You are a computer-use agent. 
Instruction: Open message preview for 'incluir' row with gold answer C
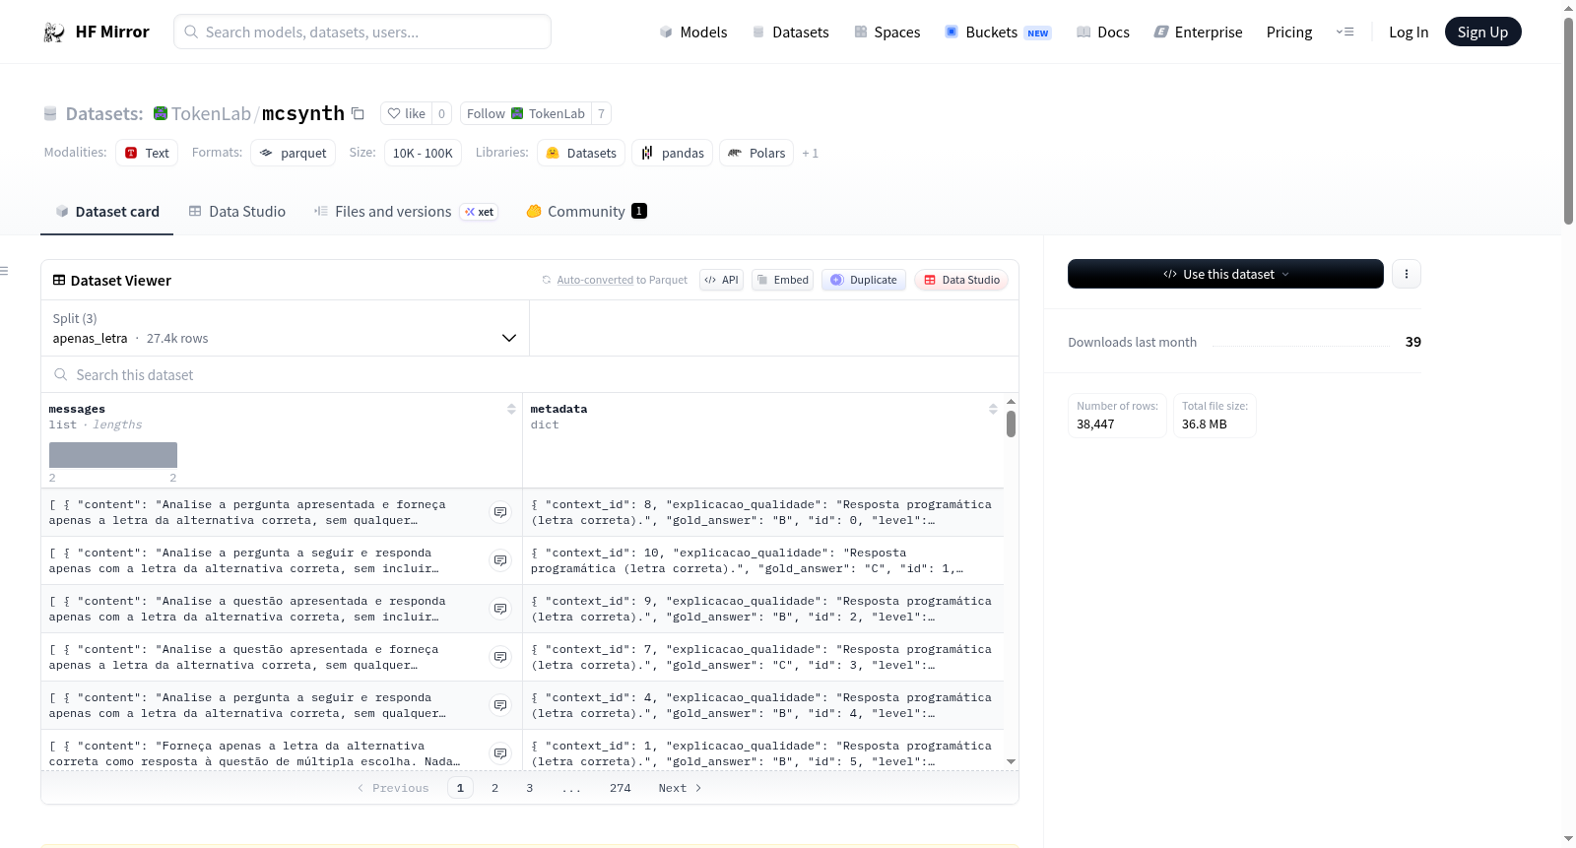point(500,560)
